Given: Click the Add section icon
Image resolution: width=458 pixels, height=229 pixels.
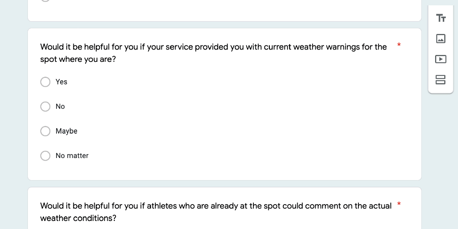Looking at the screenshot, I should click(441, 79).
